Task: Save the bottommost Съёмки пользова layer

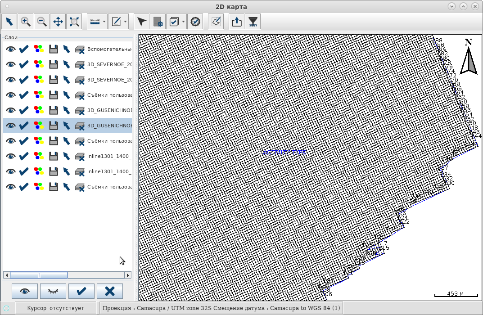Action: click(54, 187)
